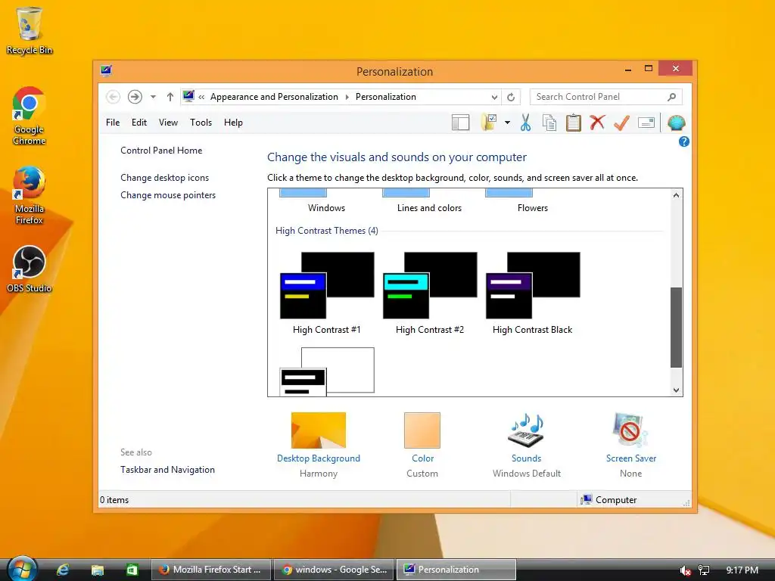Click Appearance and Personalization breadcrumb

274,97
